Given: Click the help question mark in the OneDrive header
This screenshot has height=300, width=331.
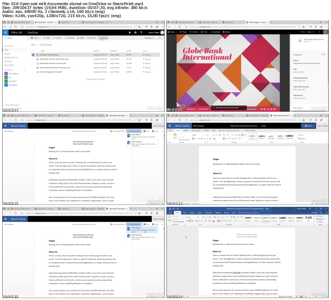Looking at the screenshot, I should [x=141, y=33].
